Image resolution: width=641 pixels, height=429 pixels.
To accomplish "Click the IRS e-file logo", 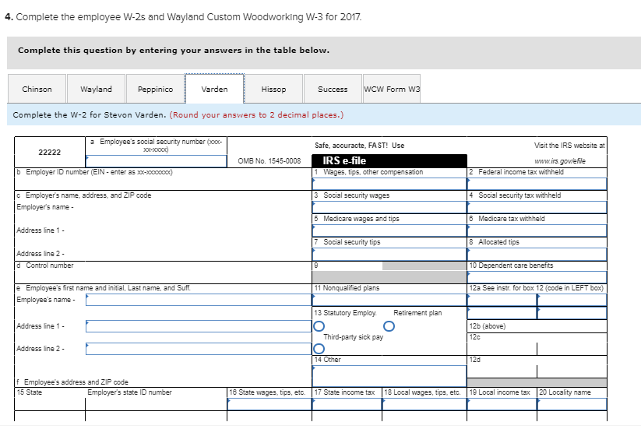I will (389, 160).
